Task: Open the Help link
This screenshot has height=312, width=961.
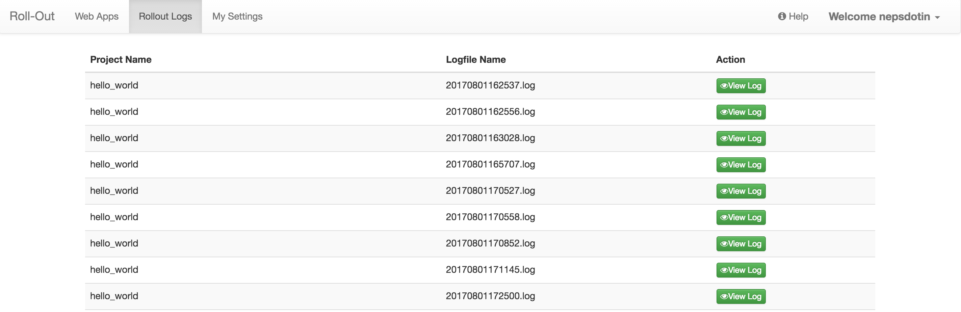Action: pos(793,17)
